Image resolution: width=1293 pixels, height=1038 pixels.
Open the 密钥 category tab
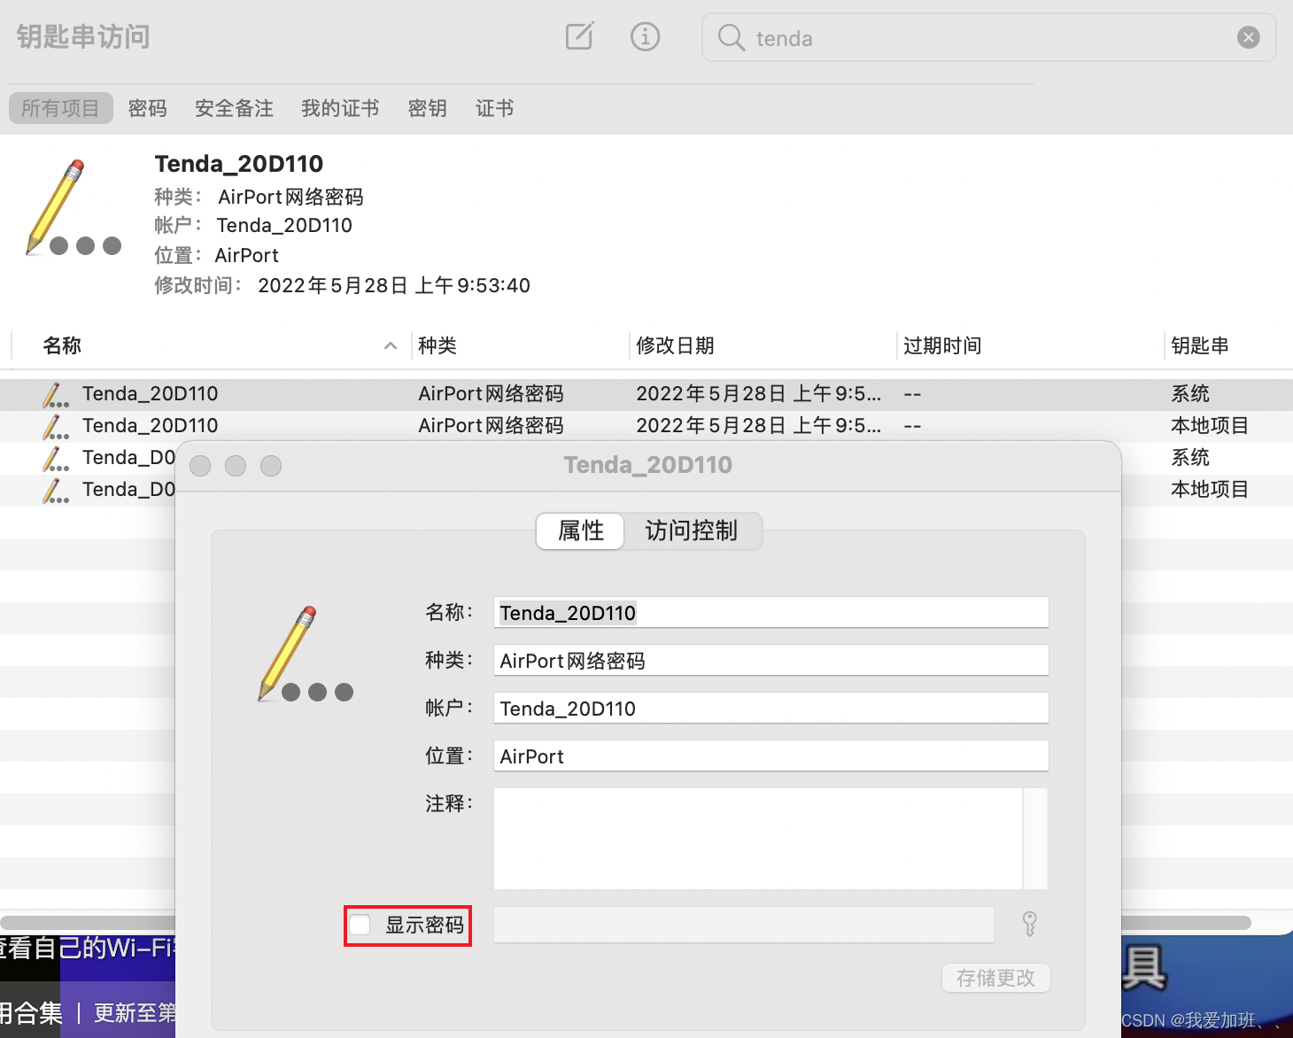click(427, 108)
